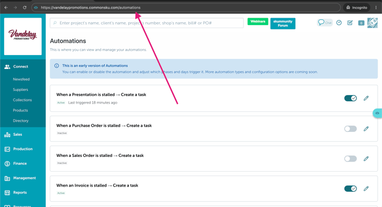Edit the Purchase Order stalled automation pencil
The width and height of the screenshot is (382, 207).
(x=366, y=129)
